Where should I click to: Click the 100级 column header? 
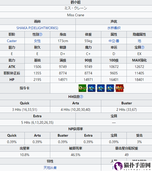(114, 60)
